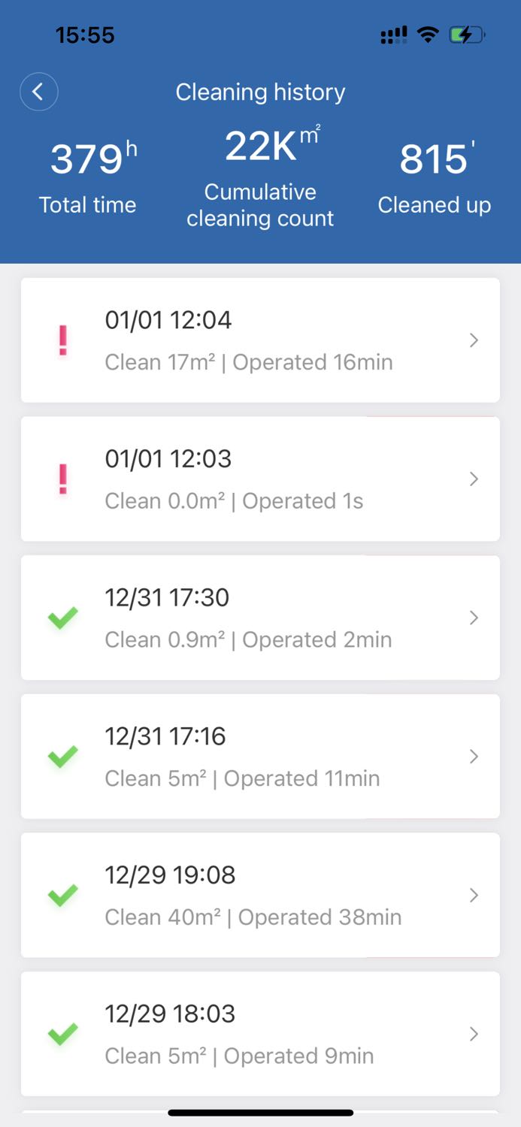
Task: Tap the Cleaning history page title
Action: tap(260, 92)
